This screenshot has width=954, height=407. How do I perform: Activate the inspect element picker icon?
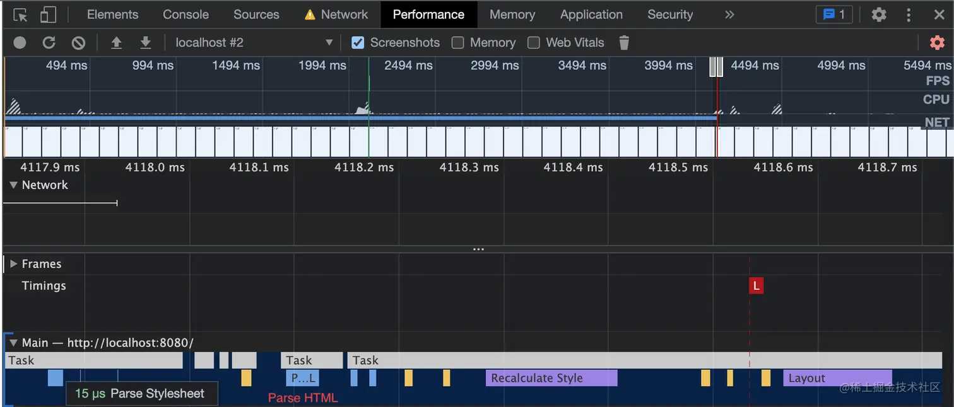20,14
